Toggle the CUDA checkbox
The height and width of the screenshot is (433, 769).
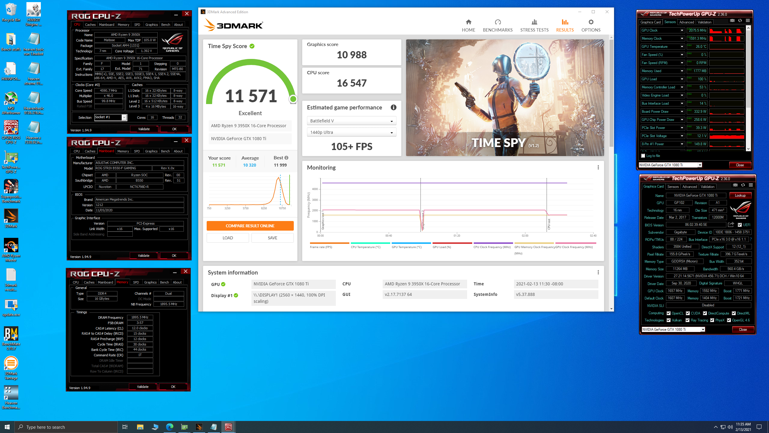click(x=688, y=313)
